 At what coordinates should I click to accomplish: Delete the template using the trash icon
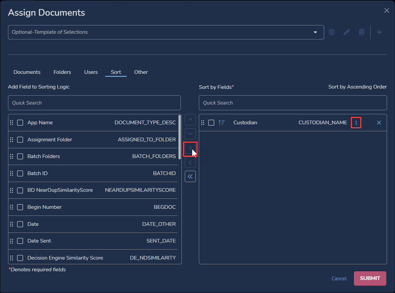point(362,32)
